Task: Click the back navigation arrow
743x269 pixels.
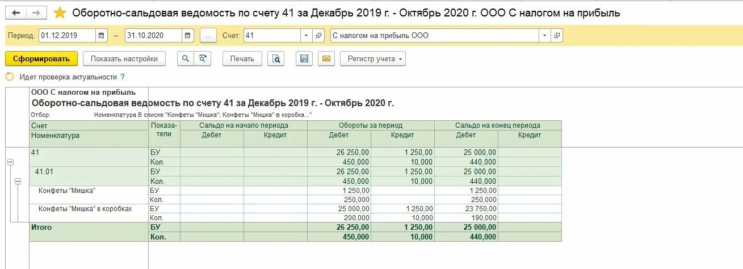Action: click(x=16, y=12)
